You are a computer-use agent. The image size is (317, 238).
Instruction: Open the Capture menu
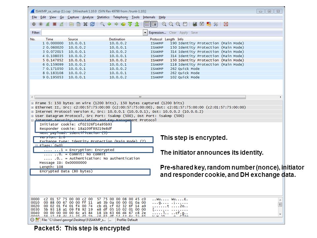73,17
